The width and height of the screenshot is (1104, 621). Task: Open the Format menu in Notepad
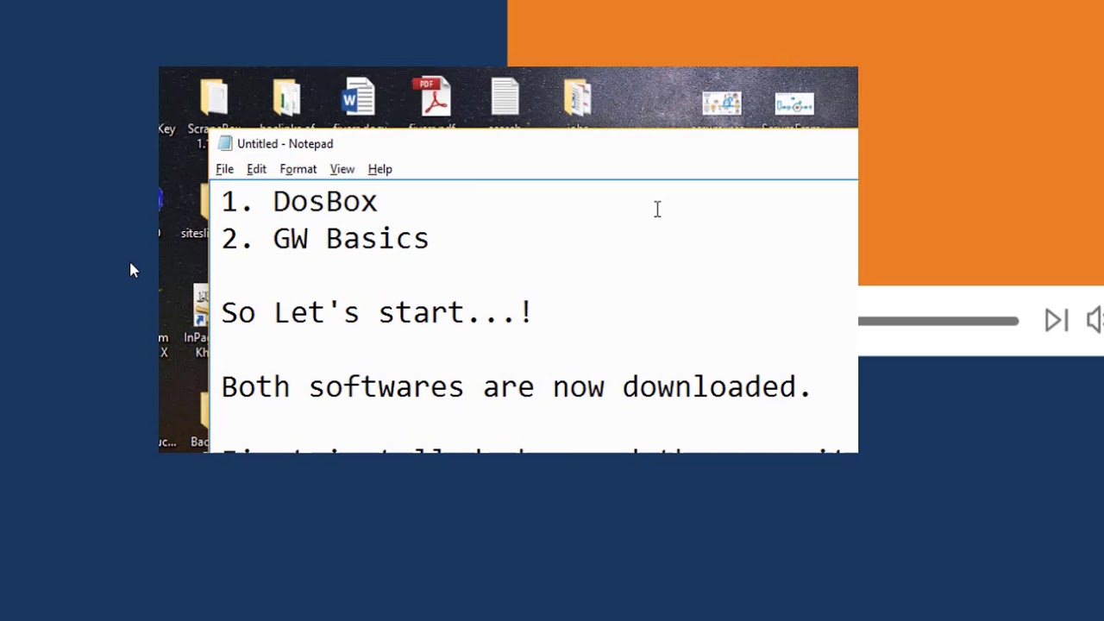pyautogui.click(x=298, y=169)
